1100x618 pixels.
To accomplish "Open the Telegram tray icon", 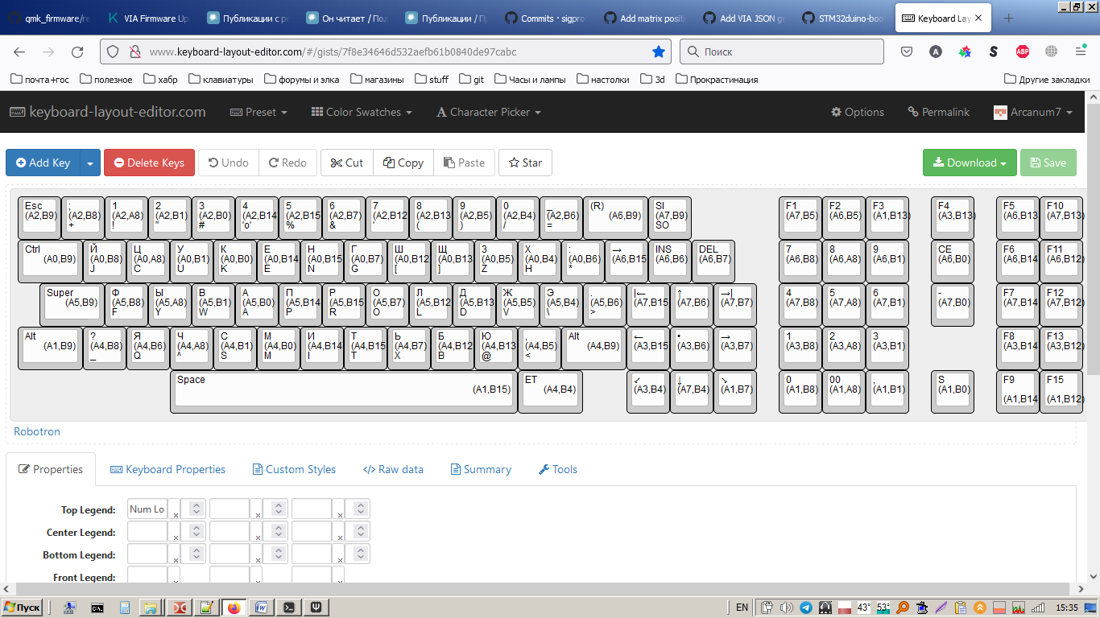I will [805, 608].
